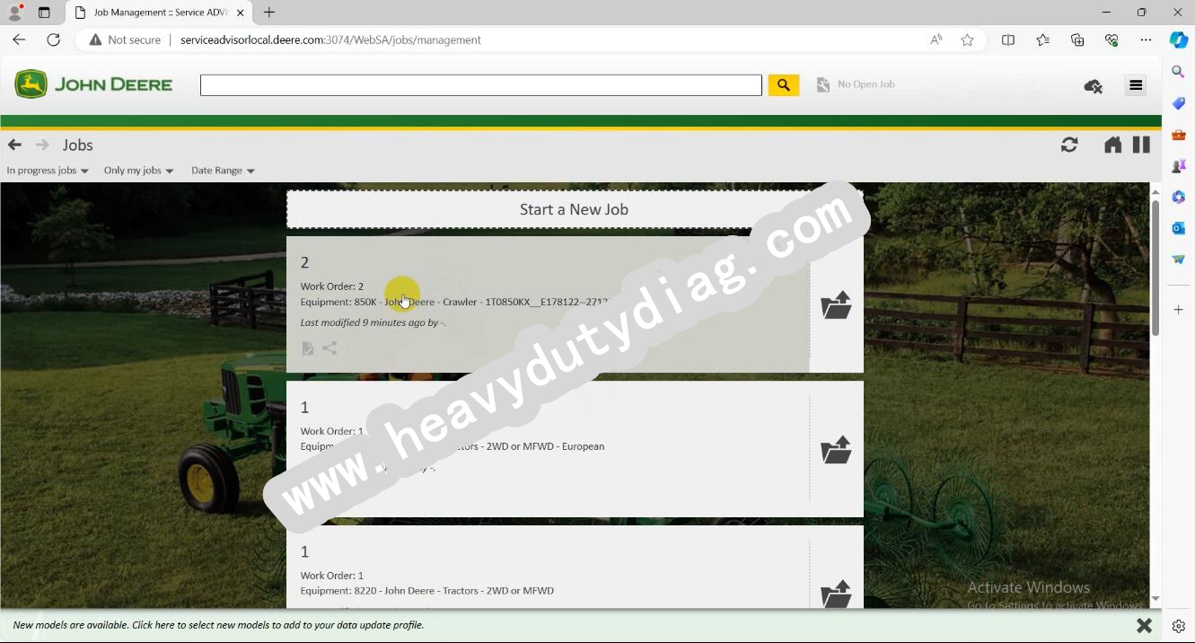Open the hamburger main menu
This screenshot has width=1195, height=643.
[x=1136, y=85]
